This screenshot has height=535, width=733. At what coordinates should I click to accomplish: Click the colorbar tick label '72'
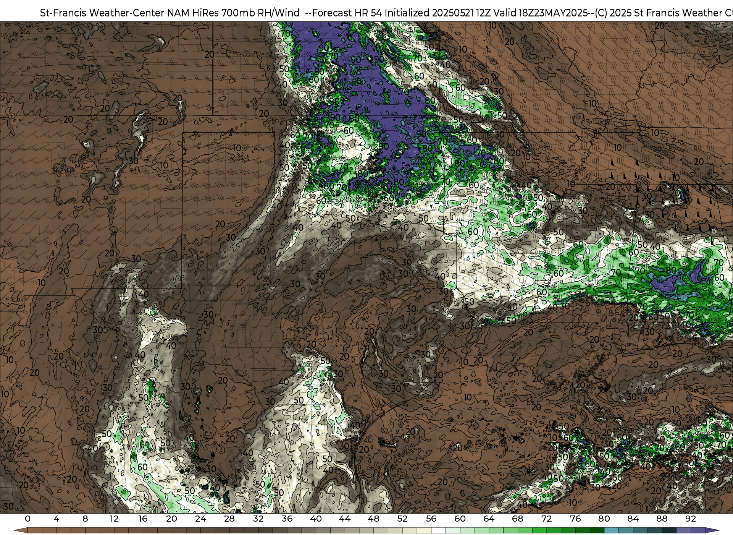pos(547,519)
